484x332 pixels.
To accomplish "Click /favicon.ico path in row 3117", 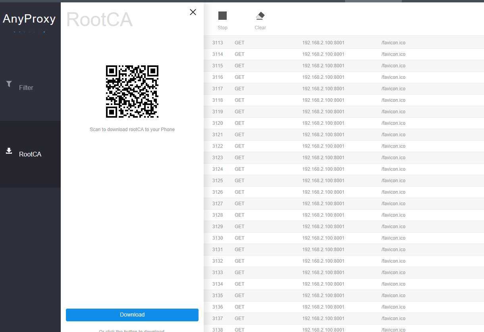I will coord(393,89).
